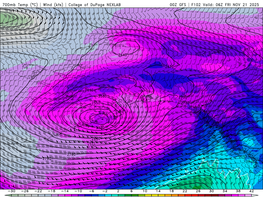Image resolution: width=263 pixels, height=197 pixels.
Task: Click the "700mb Temp (°C)" title text
Action: point(20,5)
